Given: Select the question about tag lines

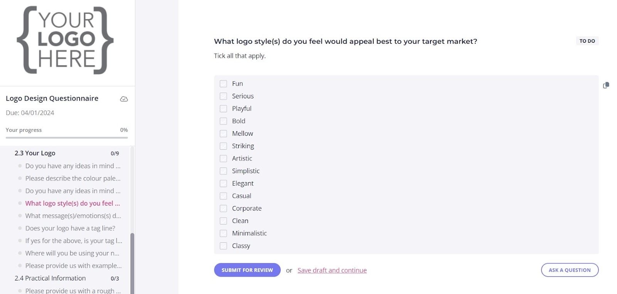Looking at the screenshot, I should point(70,228).
